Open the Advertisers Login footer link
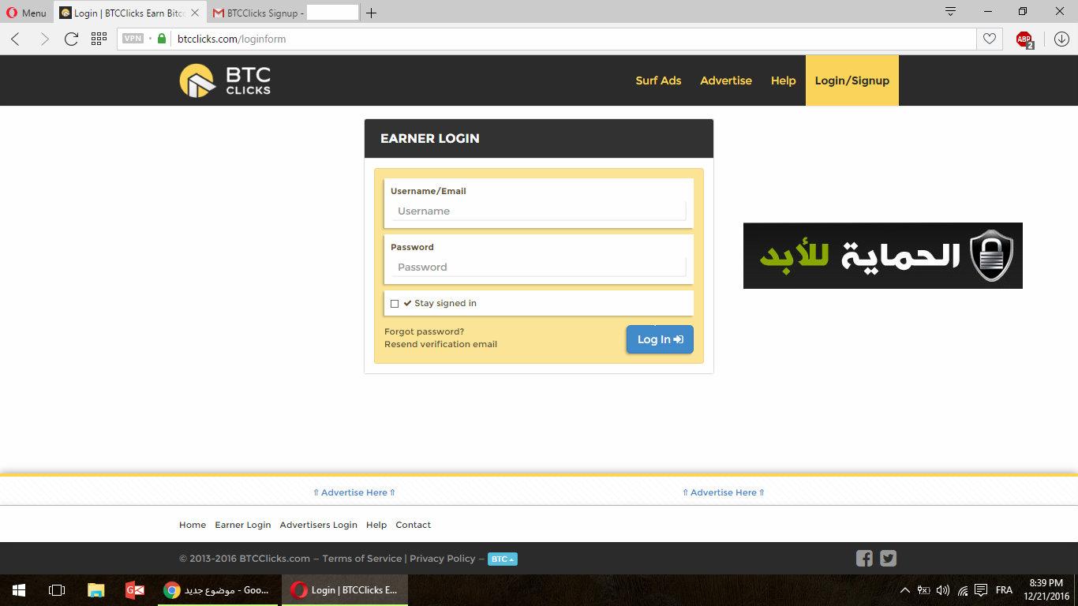 [318, 525]
